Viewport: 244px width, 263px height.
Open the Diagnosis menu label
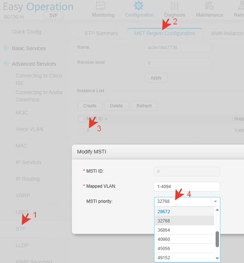click(x=175, y=15)
